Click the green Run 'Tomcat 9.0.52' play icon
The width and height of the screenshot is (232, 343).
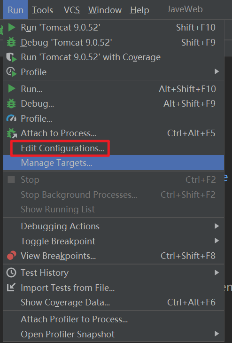click(x=12, y=27)
